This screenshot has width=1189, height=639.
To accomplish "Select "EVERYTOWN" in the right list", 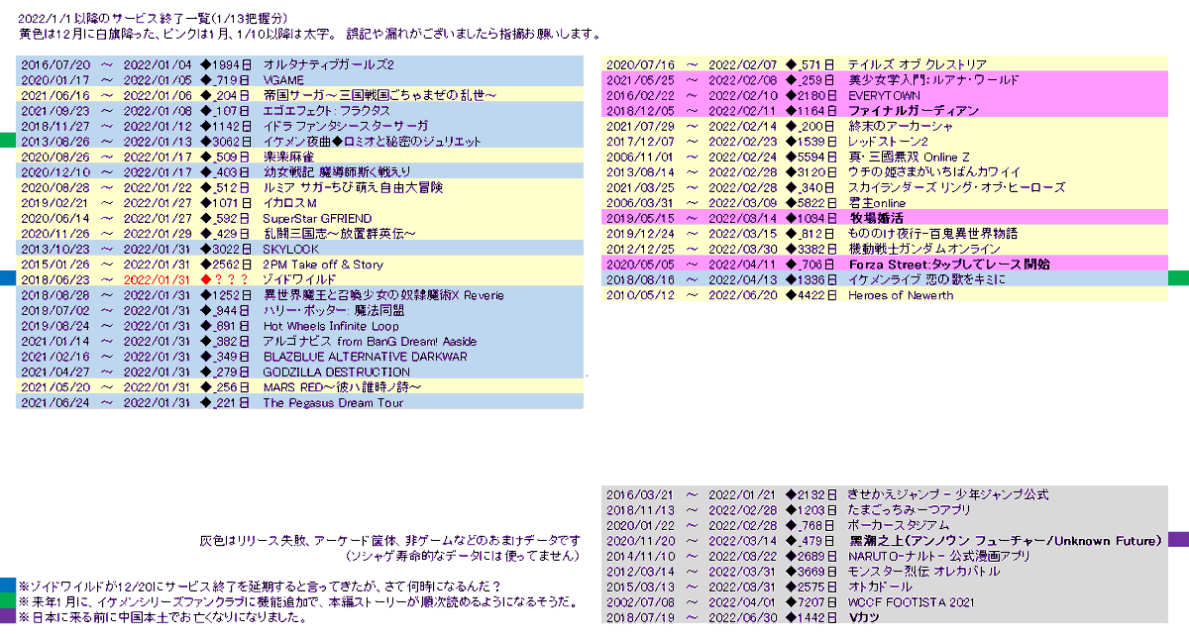I will (x=885, y=95).
